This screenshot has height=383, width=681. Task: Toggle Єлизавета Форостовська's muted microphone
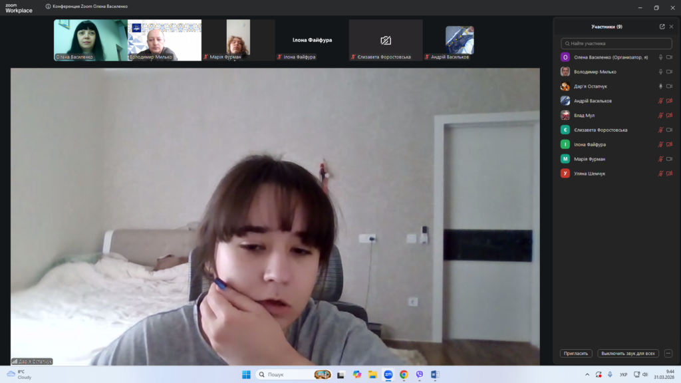click(x=660, y=130)
